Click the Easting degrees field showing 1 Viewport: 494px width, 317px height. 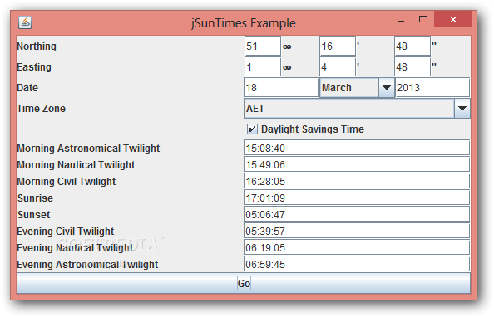click(x=263, y=66)
